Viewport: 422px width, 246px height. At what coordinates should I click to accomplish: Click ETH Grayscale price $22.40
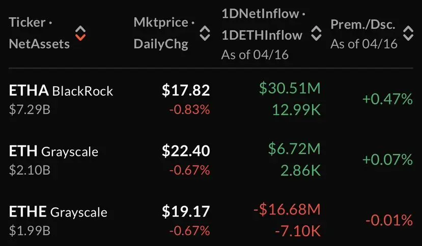[186, 151]
